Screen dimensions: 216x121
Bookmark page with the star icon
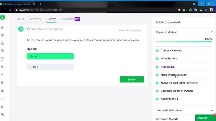[x=184, y=10]
